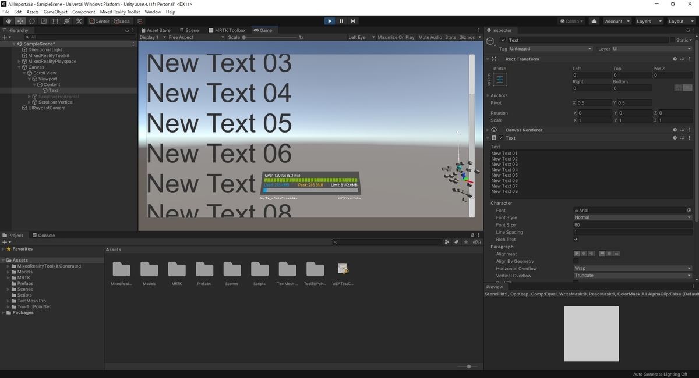The width and height of the screenshot is (699, 378).
Task: Open the Account dropdown button
Action: pos(617,21)
